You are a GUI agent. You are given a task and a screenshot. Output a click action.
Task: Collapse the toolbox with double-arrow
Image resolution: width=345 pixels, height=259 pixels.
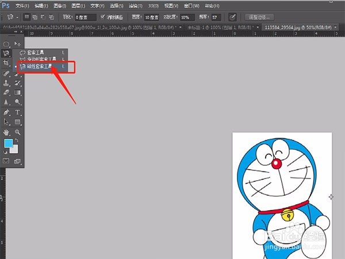click(16, 32)
